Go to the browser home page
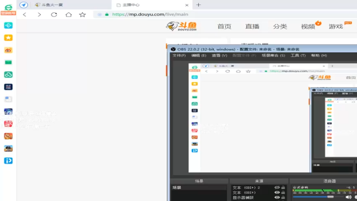The width and height of the screenshot is (357, 201). click(69, 15)
